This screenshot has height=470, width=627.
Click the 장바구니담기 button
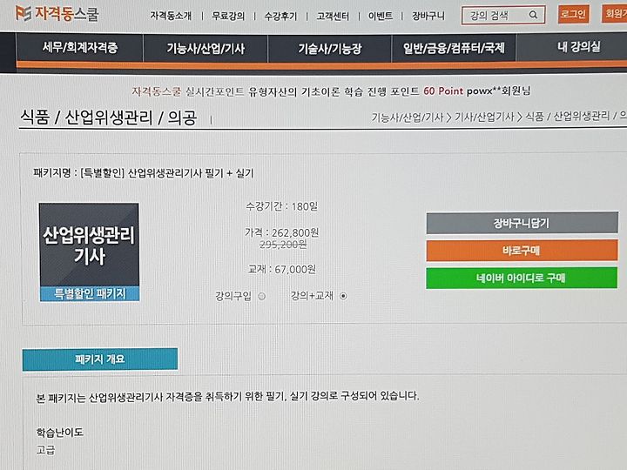tap(522, 223)
